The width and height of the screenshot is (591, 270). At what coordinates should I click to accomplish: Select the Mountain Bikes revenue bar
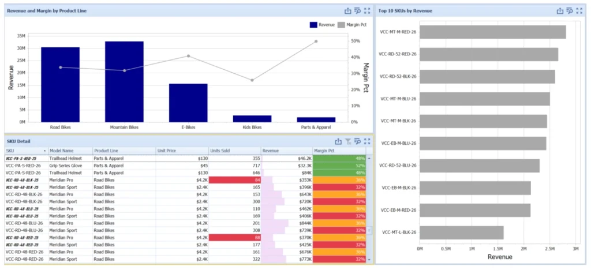pos(125,82)
